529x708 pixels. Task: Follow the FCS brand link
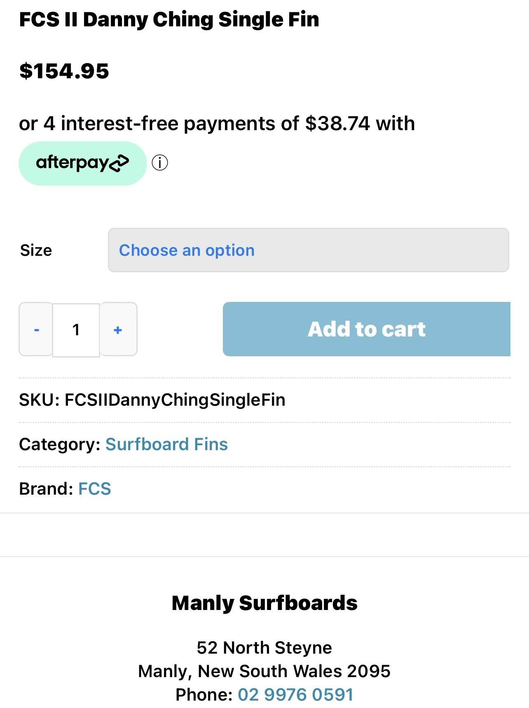coord(95,488)
